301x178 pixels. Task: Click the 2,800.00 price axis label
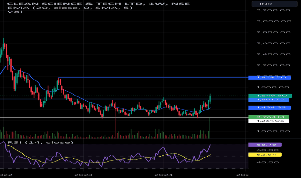click(x=274, y=32)
